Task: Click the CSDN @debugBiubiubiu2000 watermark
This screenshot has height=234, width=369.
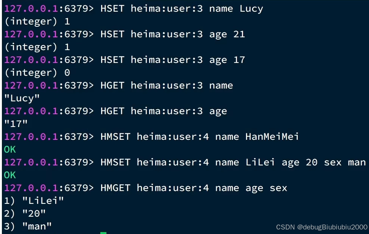Action: (x=321, y=227)
